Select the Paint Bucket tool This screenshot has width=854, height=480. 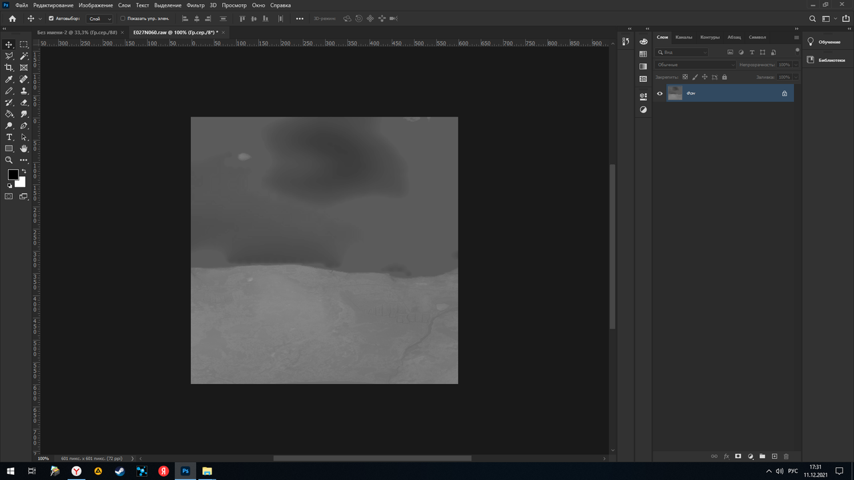tap(9, 114)
